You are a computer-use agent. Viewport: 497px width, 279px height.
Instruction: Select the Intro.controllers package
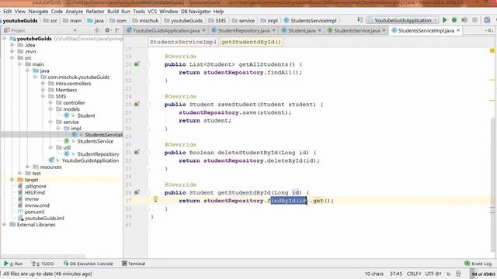73,84
